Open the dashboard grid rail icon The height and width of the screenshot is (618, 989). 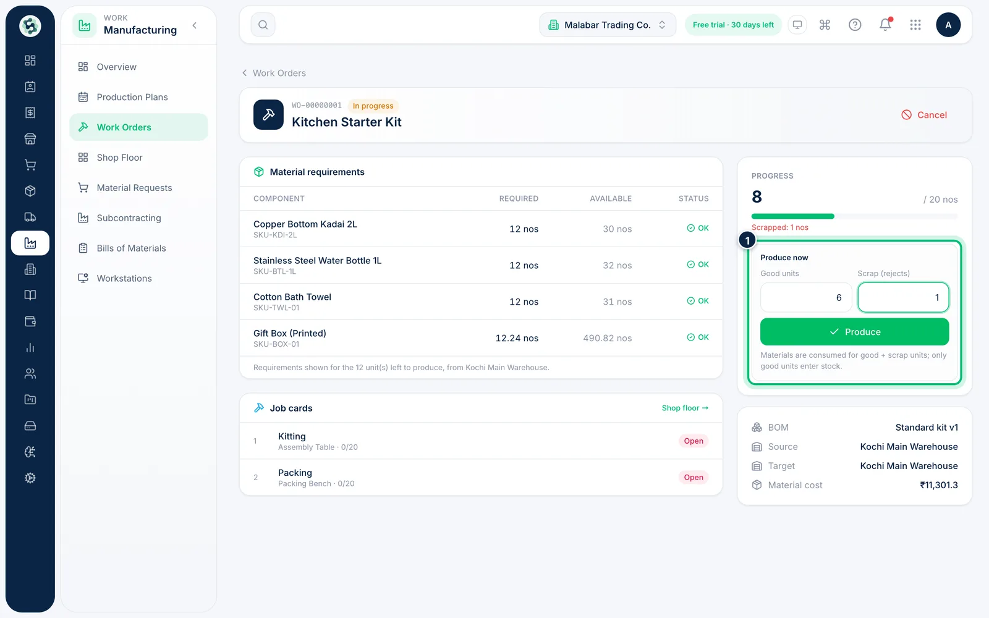point(30,60)
